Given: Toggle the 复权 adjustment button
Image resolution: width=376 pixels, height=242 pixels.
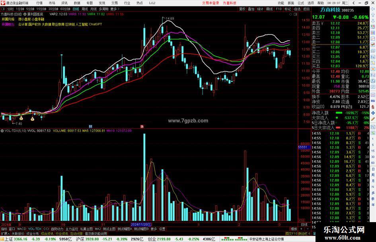Looking at the screenshot, I should pos(242,9).
